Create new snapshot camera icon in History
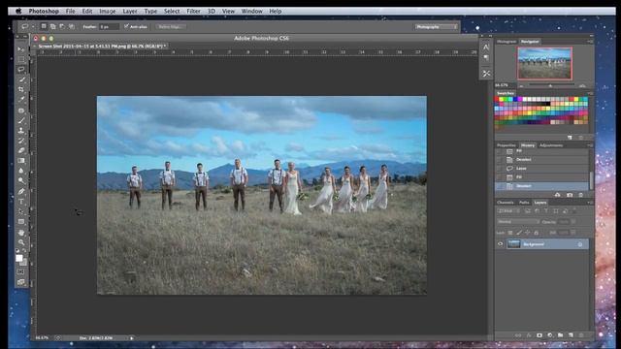The image size is (621, 349). coord(570,195)
